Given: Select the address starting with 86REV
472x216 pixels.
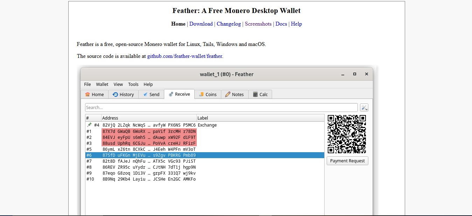Looking at the screenshot, I should tap(149, 167).
